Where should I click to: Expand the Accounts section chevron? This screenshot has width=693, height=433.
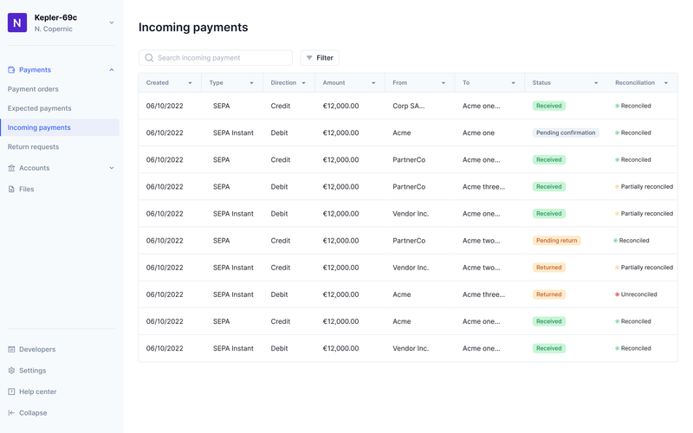(112, 168)
